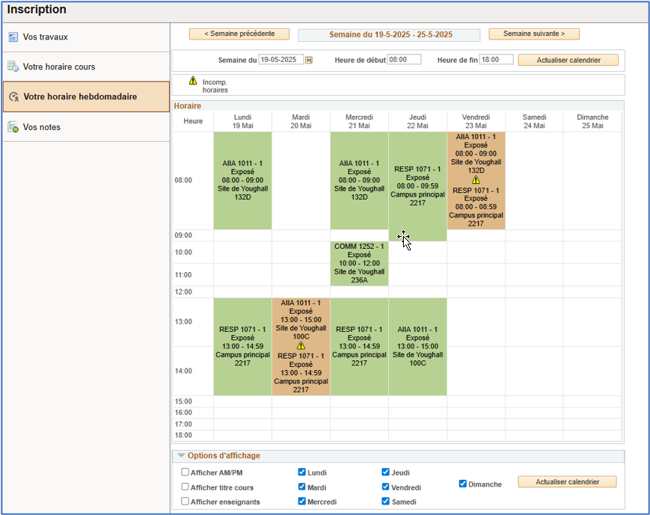650x515 pixels.
Task: Open the Vos notes menu item
Action: click(42, 127)
